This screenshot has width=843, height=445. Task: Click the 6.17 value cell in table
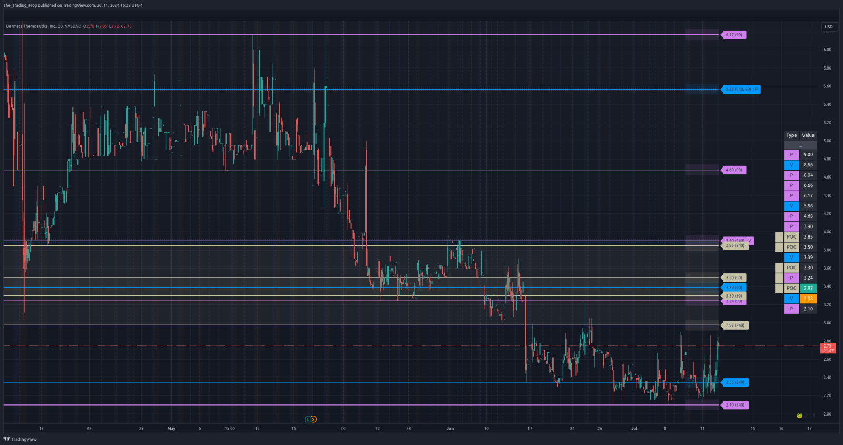(x=808, y=196)
